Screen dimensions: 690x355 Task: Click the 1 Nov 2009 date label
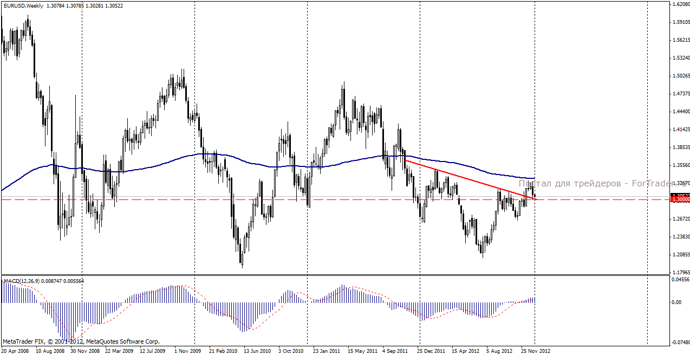tap(187, 351)
